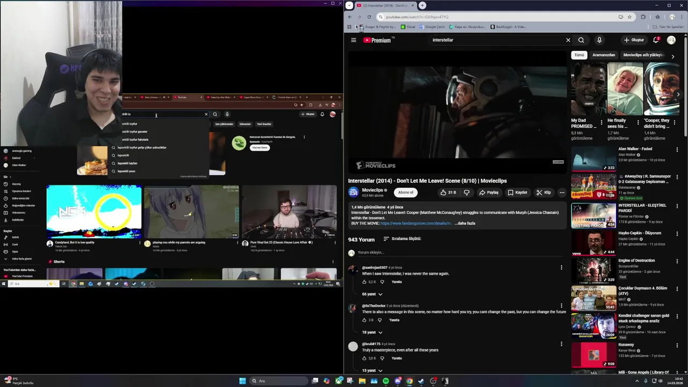Image resolution: width=688 pixels, height=387 pixels.
Task: Reply to the axelrojas5307 comment
Action: coord(397,282)
